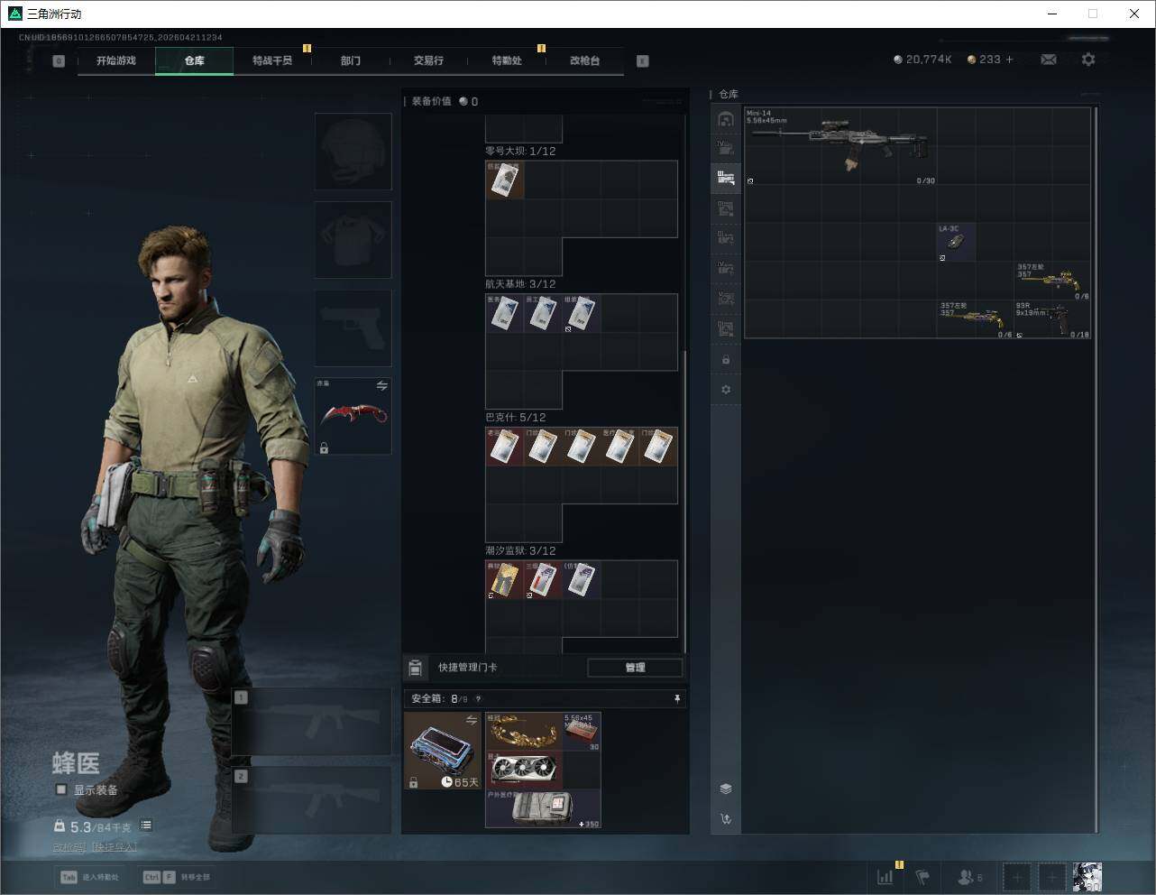Open the stats bar chart icon
Image resolution: width=1156 pixels, height=895 pixels.
click(885, 877)
